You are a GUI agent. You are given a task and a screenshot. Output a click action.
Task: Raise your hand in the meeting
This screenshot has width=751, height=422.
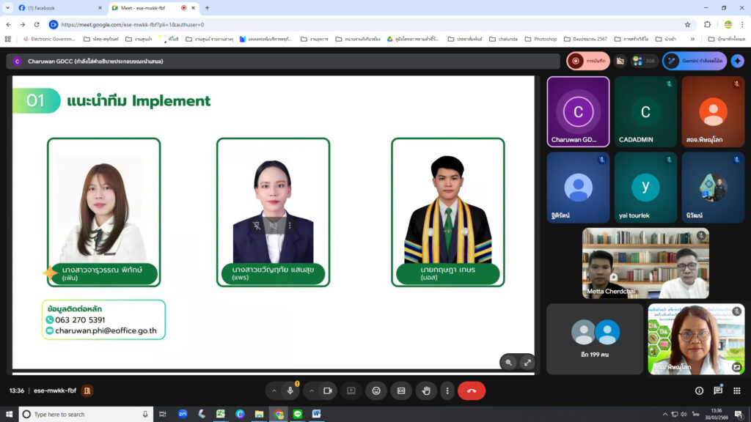click(426, 391)
